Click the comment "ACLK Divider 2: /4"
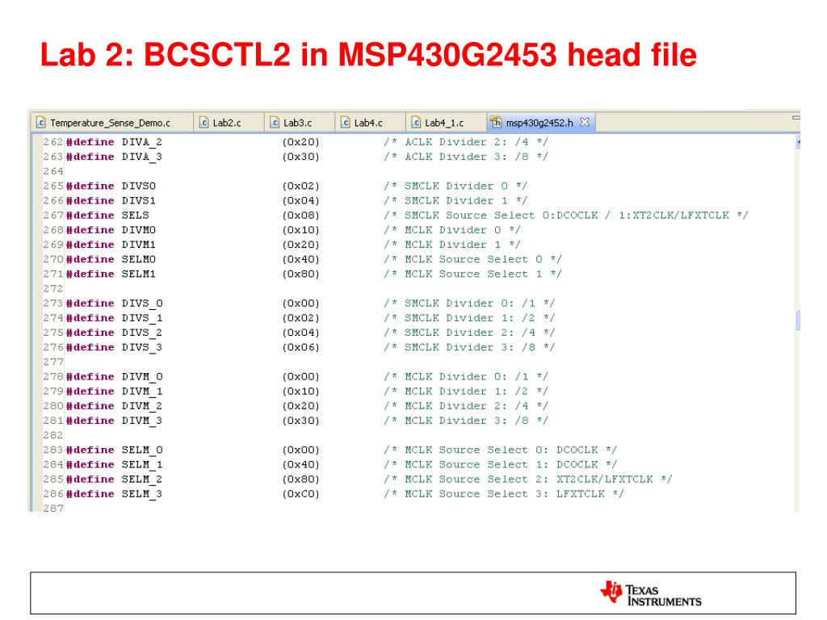The image size is (827, 620). (x=466, y=142)
